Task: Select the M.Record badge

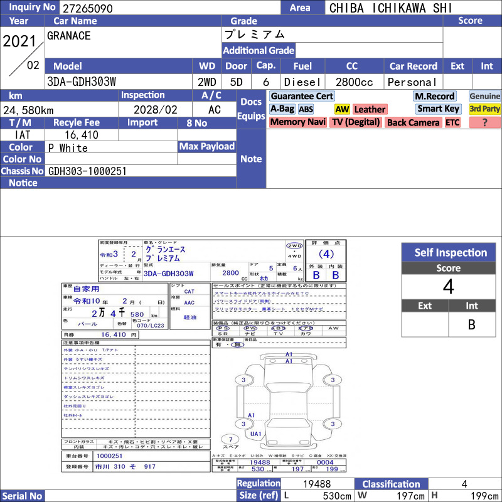Action: click(x=434, y=96)
